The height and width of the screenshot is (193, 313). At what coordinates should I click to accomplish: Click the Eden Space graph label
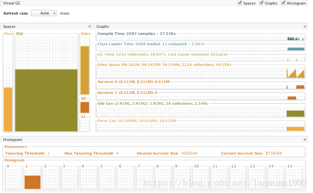[164, 64]
